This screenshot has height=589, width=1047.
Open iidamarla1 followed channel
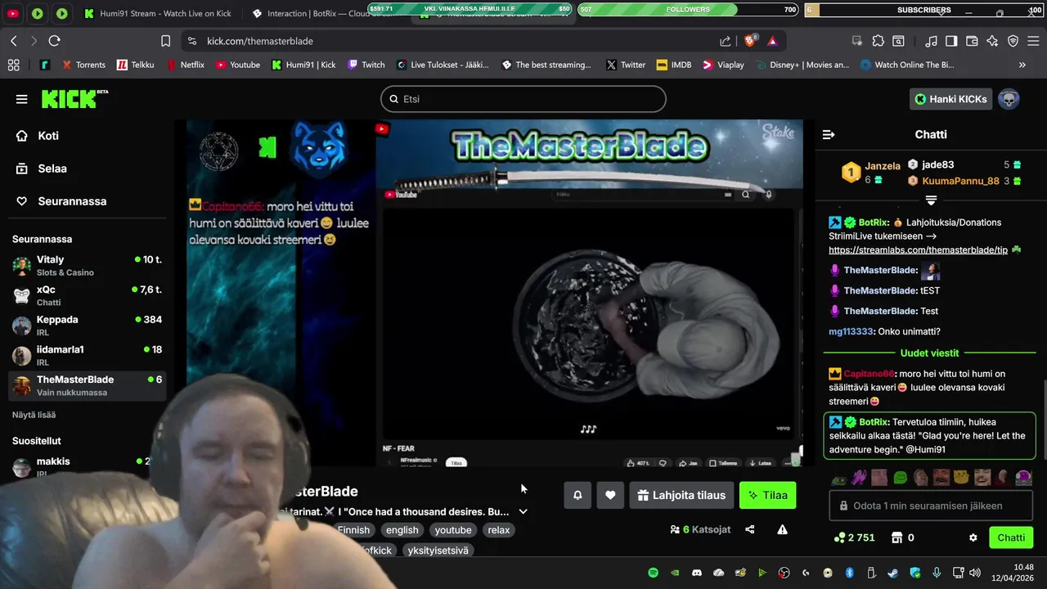(x=87, y=355)
